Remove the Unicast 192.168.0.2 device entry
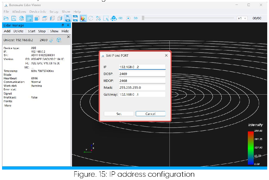 point(68,37)
